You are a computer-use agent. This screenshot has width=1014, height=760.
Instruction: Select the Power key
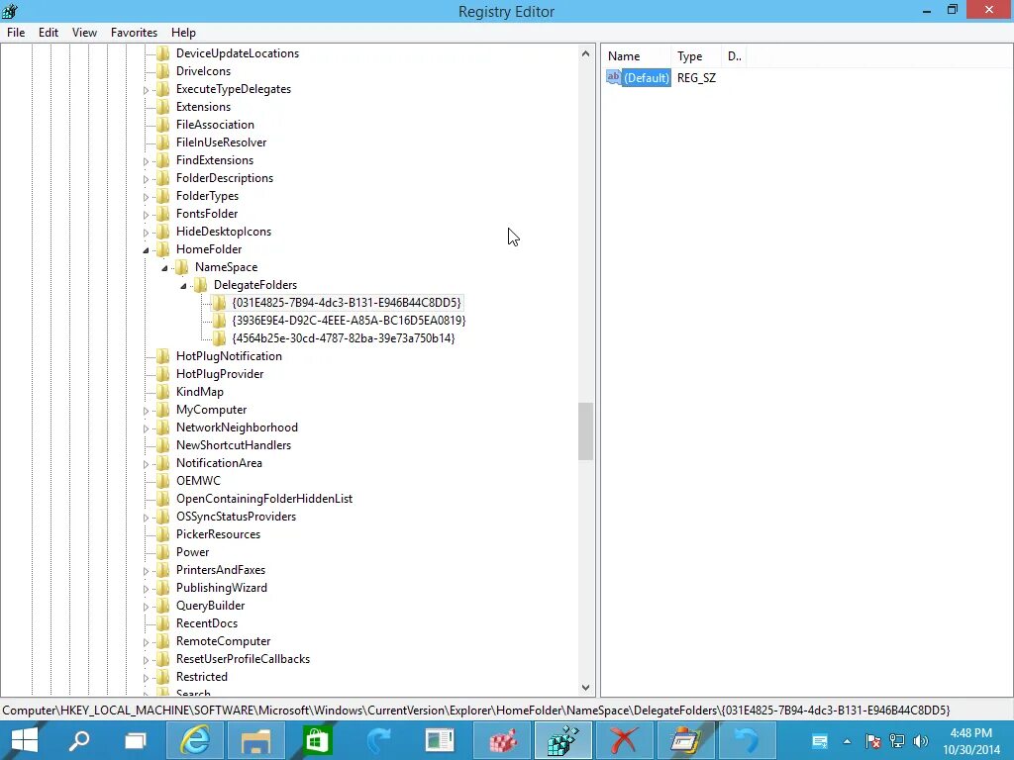click(192, 552)
